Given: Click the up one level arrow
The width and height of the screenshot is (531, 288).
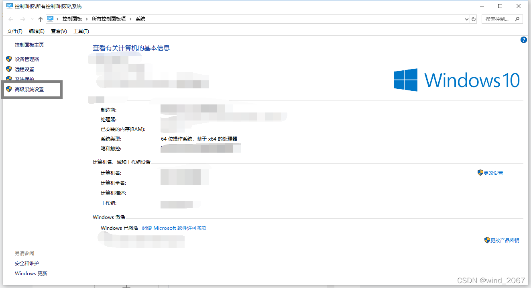Looking at the screenshot, I should 41,19.
